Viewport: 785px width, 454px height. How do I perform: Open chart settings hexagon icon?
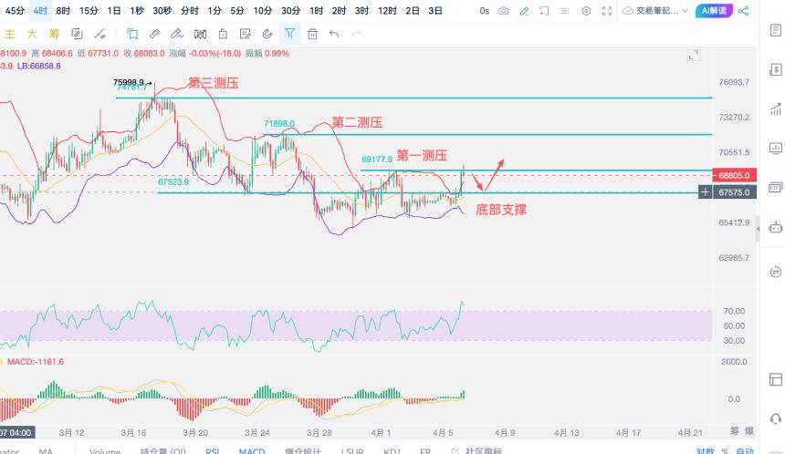tap(586, 11)
